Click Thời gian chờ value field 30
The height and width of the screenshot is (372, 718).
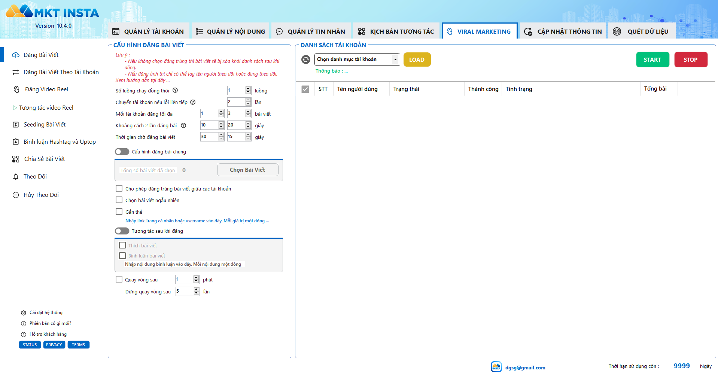click(x=209, y=137)
